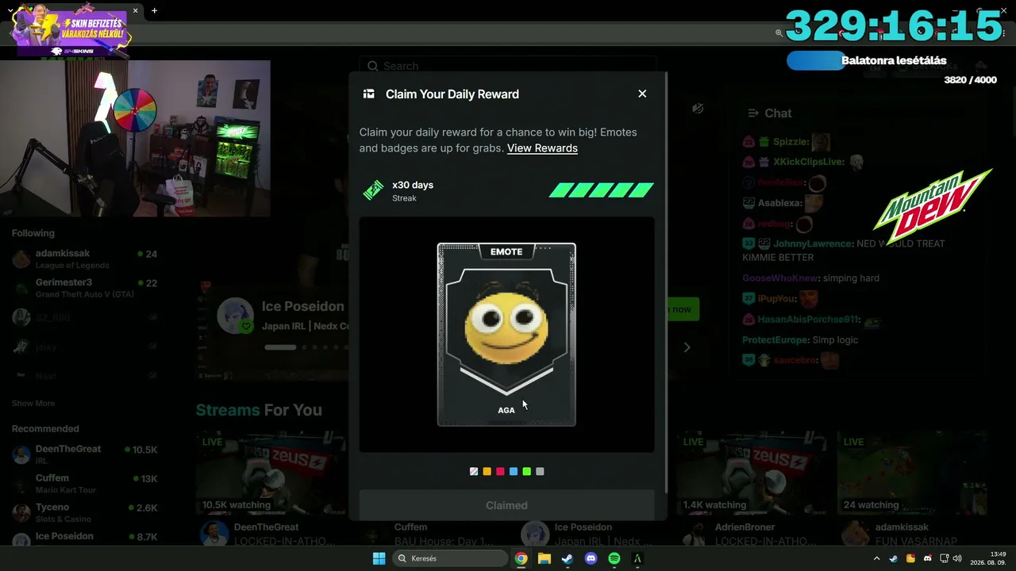Image resolution: width=1016 pixels, height=571 pixels.
Task: Click ProtectEurope username in chat
Action: pyautogui.click(x=775, y=340)
